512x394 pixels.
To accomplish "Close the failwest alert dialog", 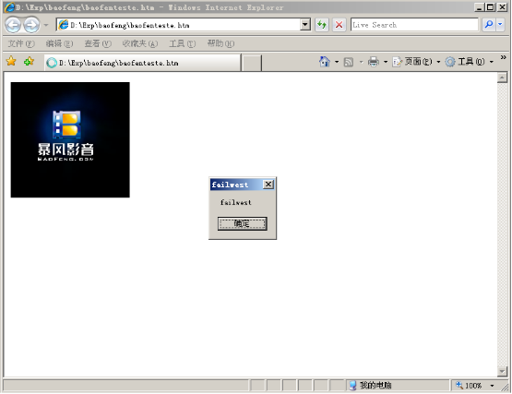I will tap(268, 185).
